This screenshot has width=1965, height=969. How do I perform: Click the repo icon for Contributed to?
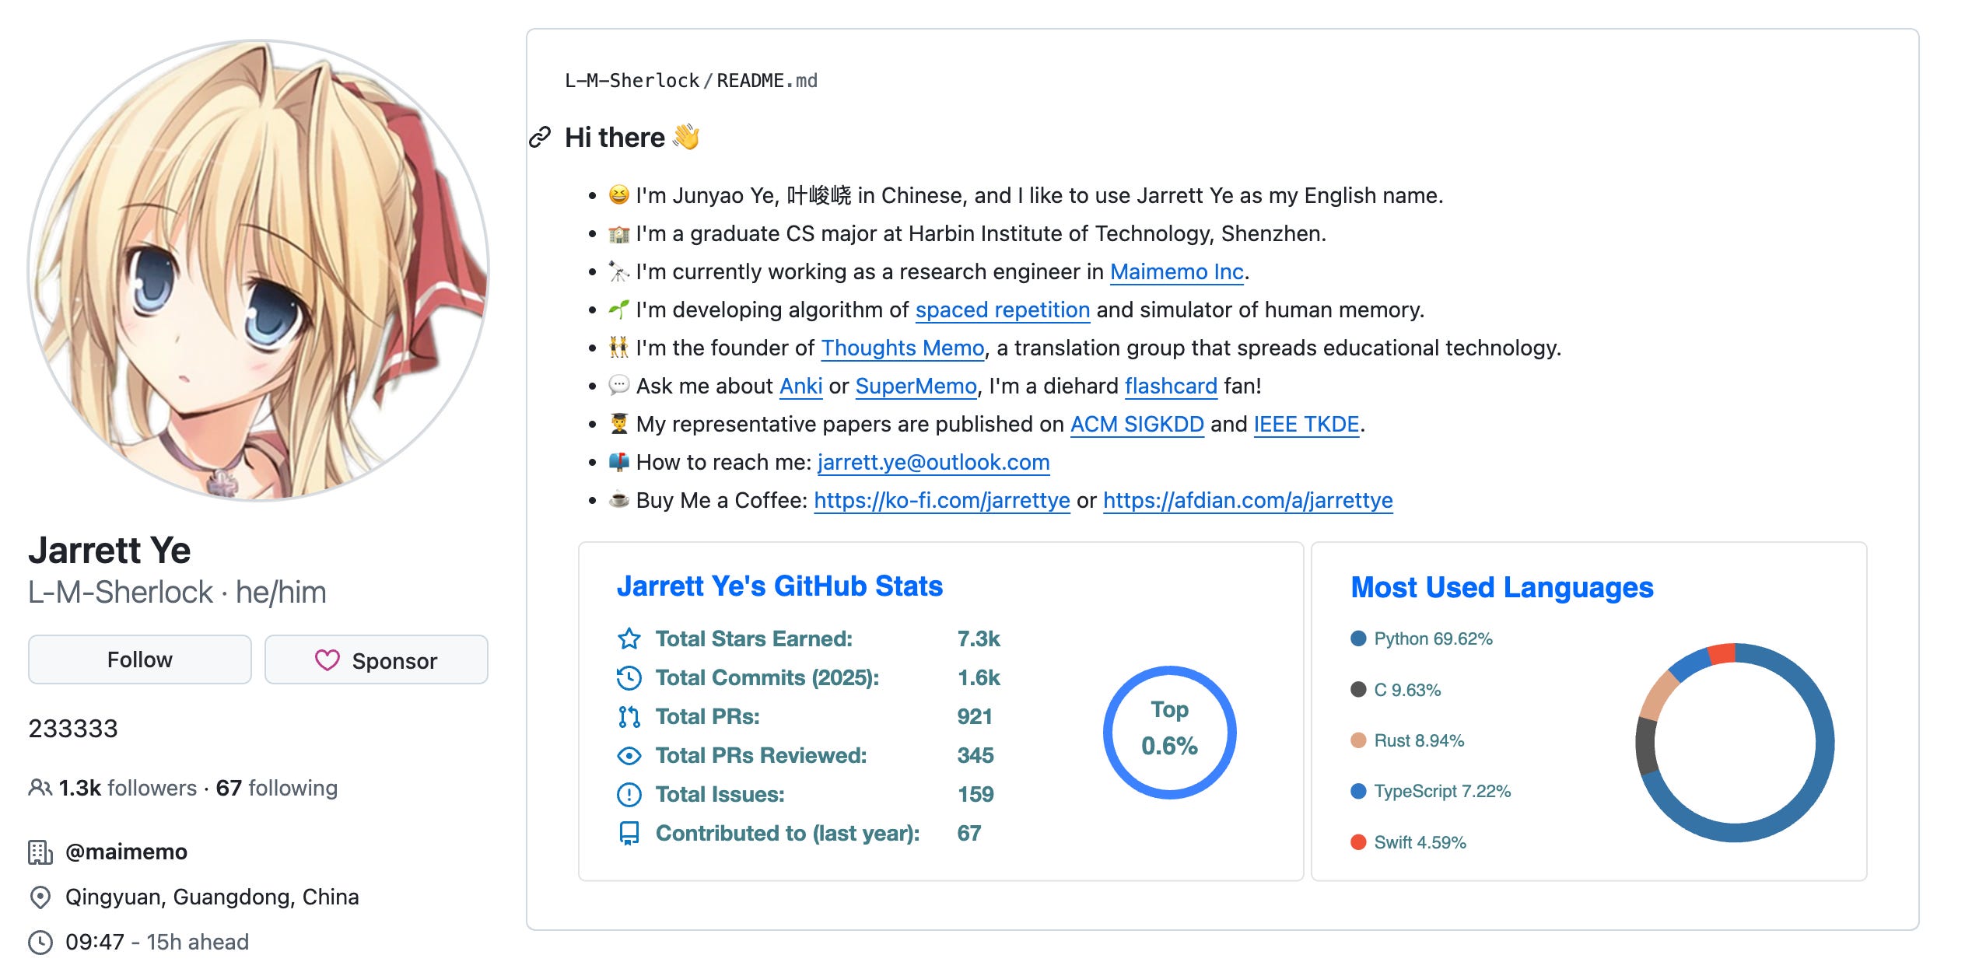(x=629, y=833)
